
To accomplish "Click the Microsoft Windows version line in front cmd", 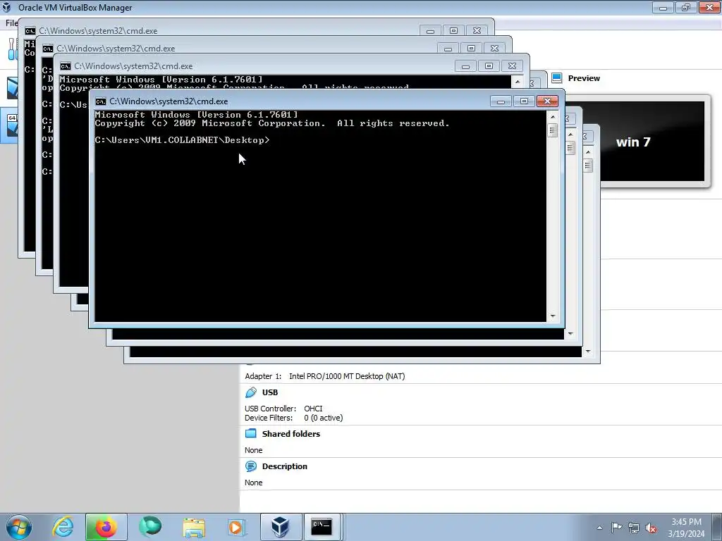I will [x=197, y=115].
